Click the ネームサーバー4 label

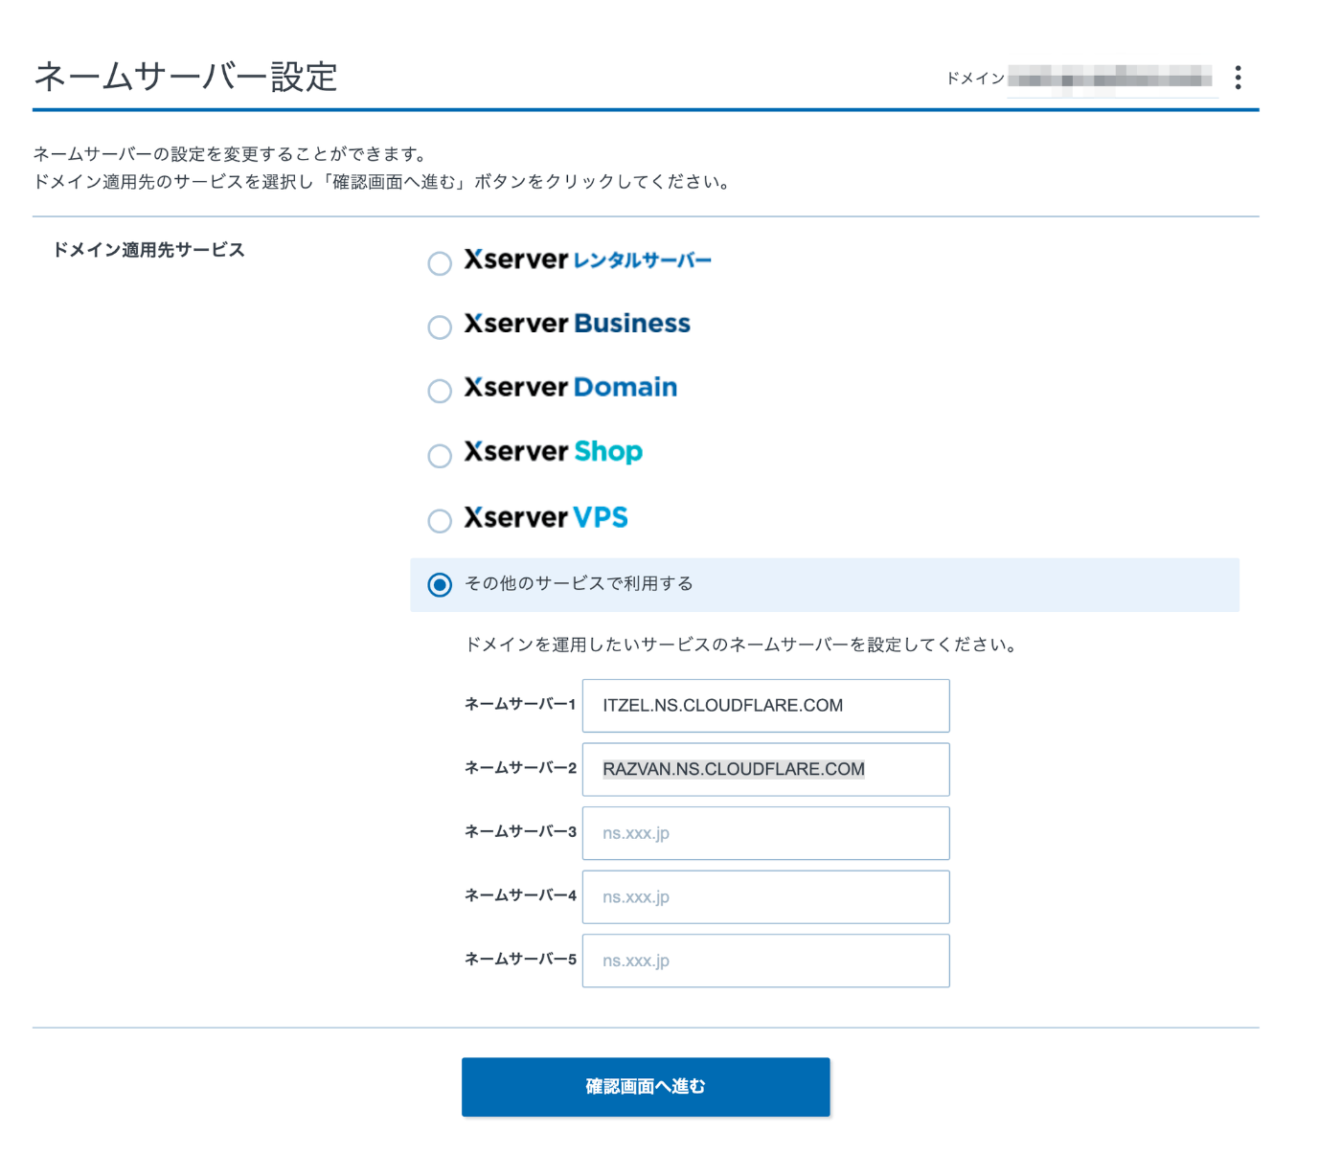click(520, 895)
